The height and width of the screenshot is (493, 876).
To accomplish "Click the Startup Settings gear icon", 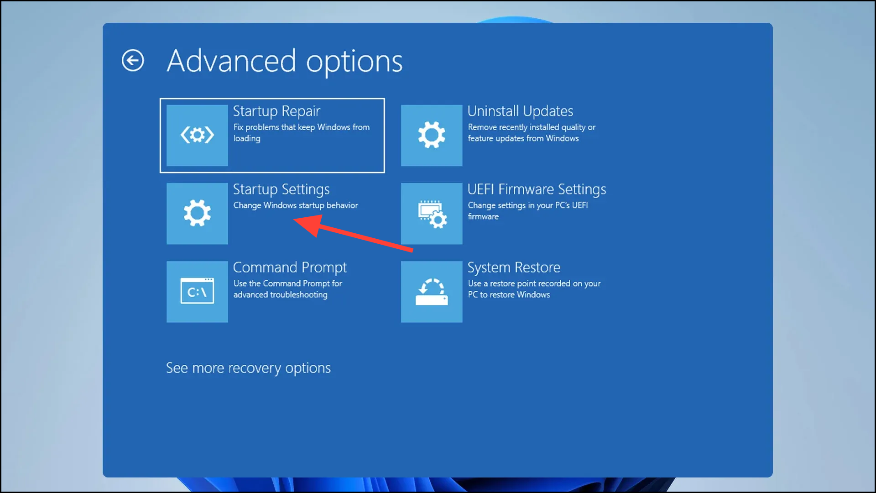I will pyautogui.click(x=197, y=213).
